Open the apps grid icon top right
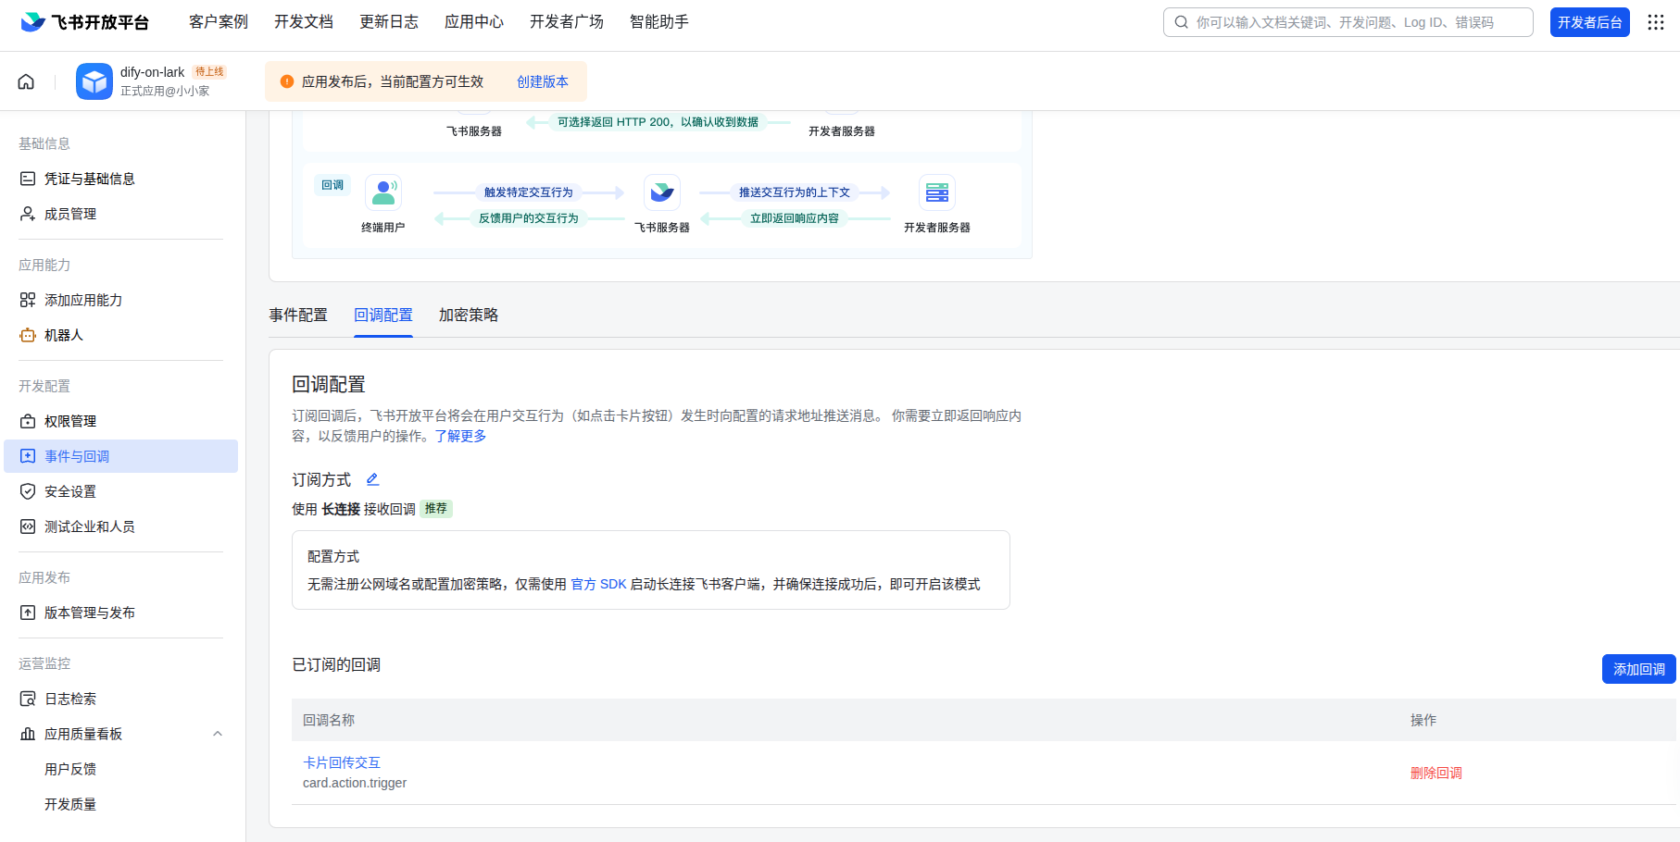This screenshot has width=1680, height=842. (x=1656, y=22)
